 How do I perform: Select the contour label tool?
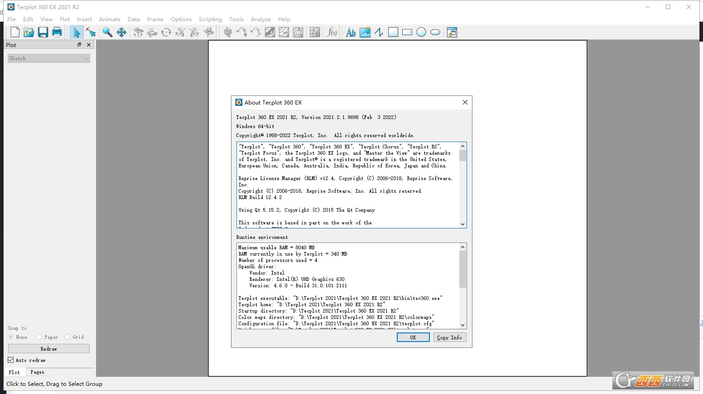(298, 32)
